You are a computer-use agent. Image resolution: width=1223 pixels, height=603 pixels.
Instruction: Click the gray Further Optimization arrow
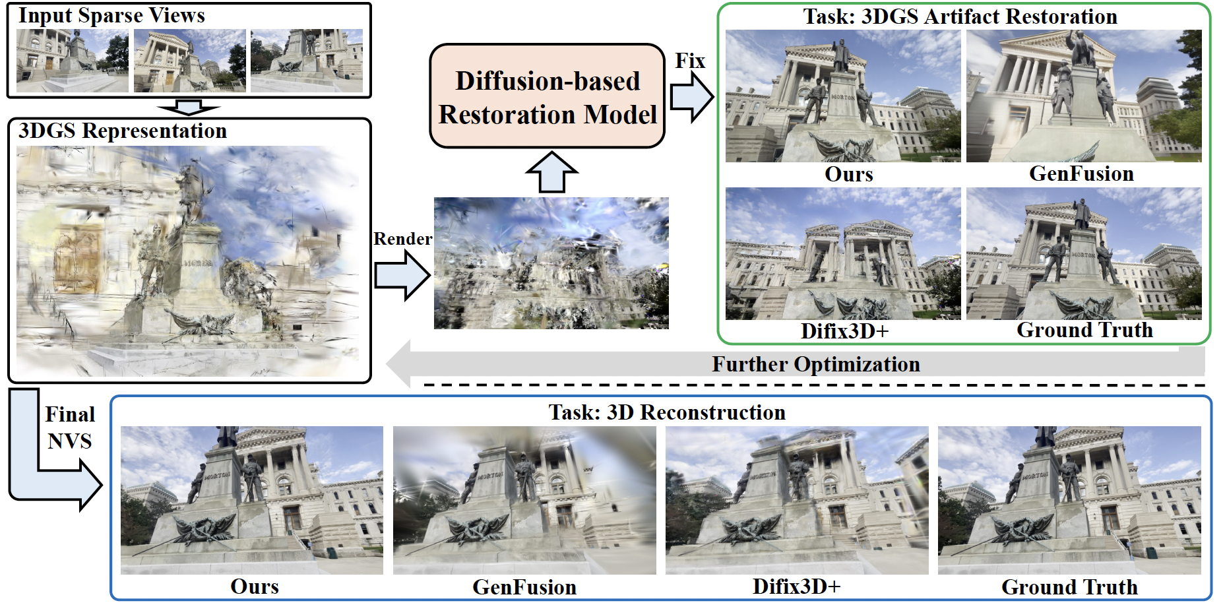(792, 364)
